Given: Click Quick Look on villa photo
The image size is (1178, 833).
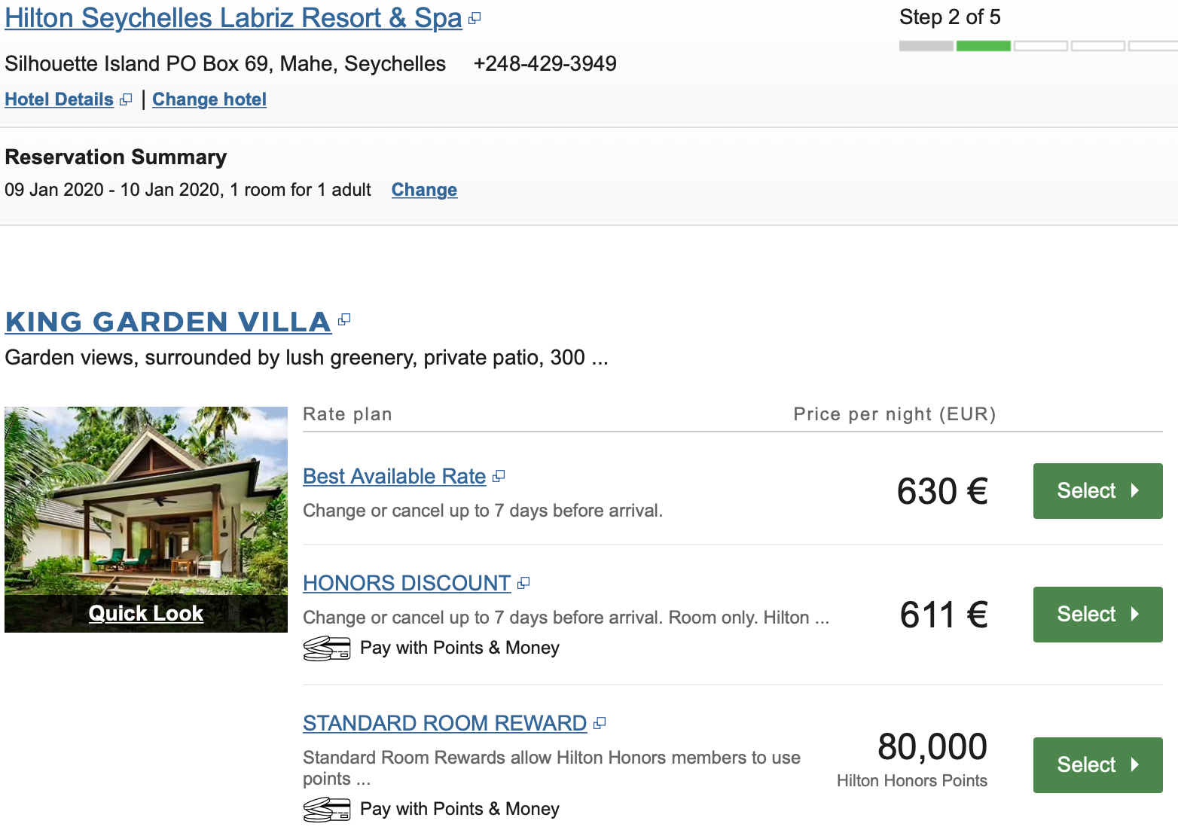Looking at the screenshot, I should point(146,614).
